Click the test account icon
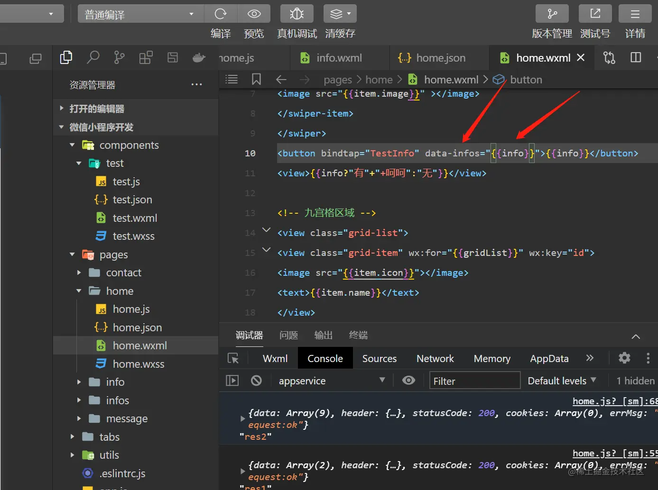The width and height of the screenshot is (658, 490). (x=595, y=14)
